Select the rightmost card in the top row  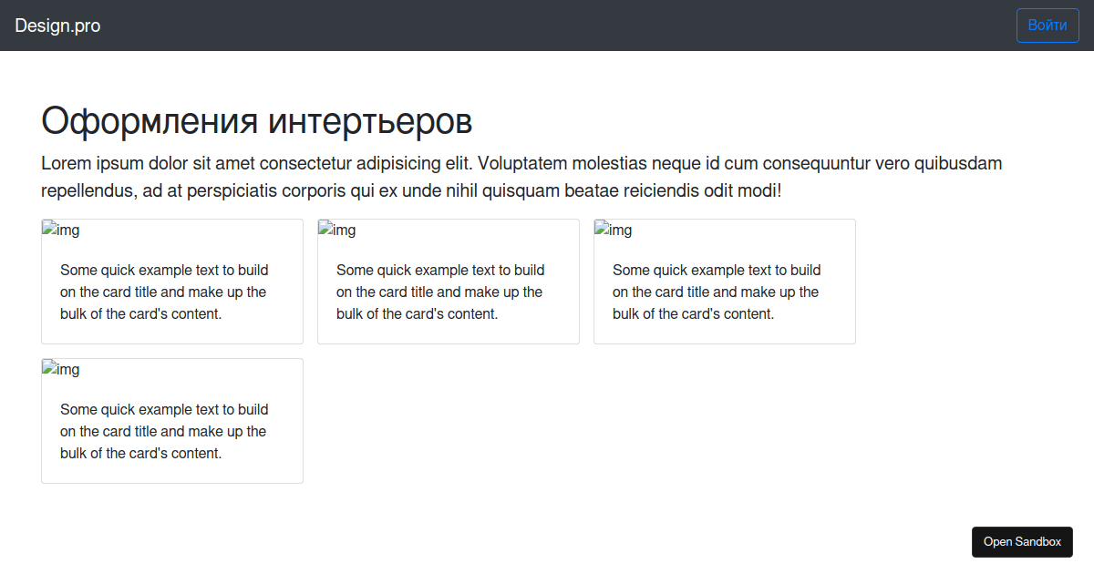coord(724,282)
